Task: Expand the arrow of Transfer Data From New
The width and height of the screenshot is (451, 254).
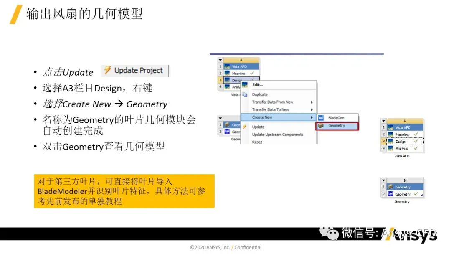Action: click(312, 102)
